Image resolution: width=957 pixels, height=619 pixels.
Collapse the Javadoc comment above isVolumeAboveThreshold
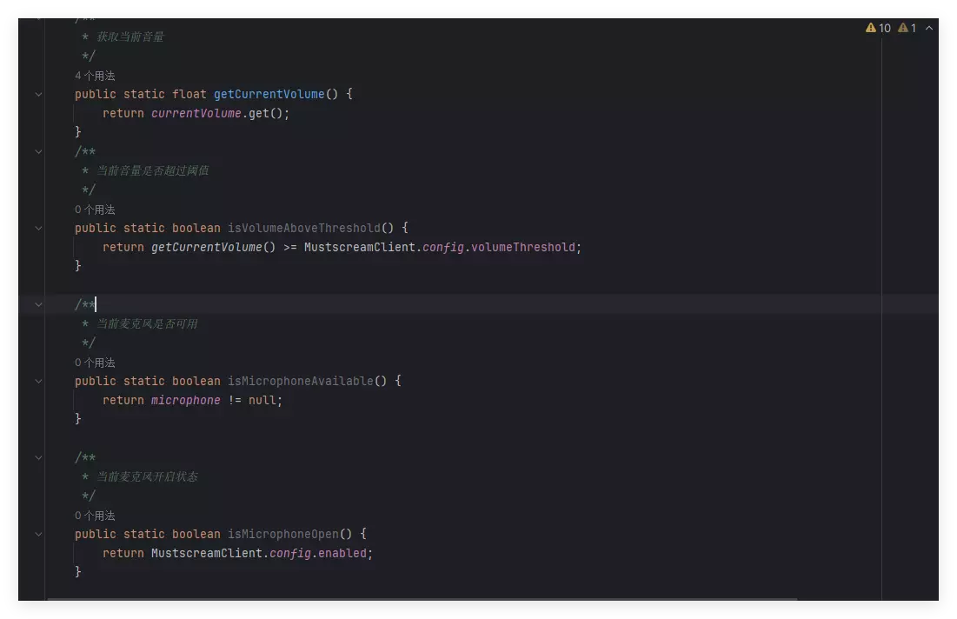point(38,151)
